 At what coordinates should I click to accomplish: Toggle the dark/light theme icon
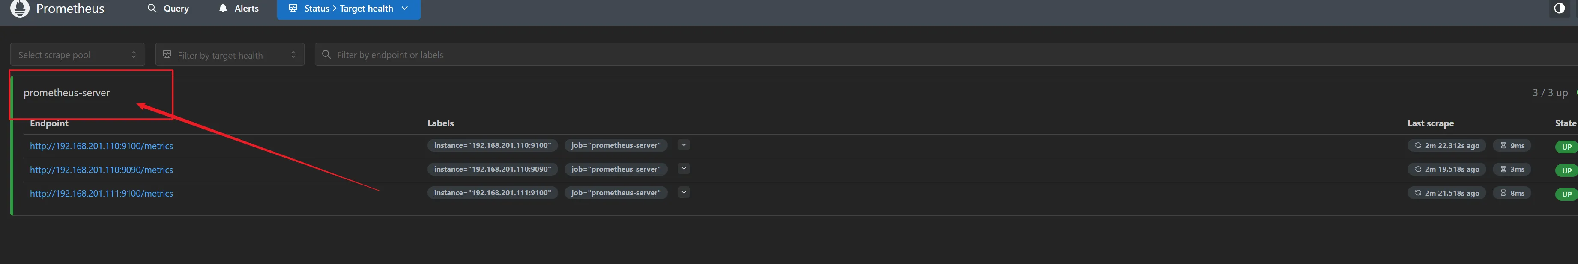tap(1559, 9)
